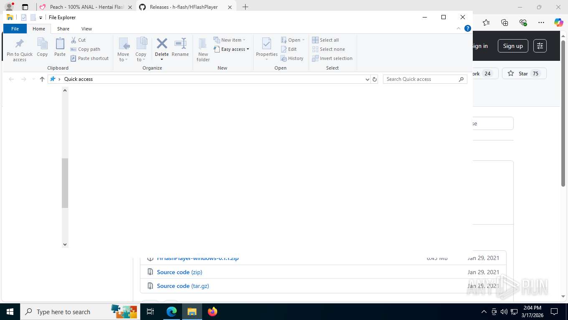Click navigation pane scroll-up arrow
This screenshot has width=568, height=320.
point(65,90)
